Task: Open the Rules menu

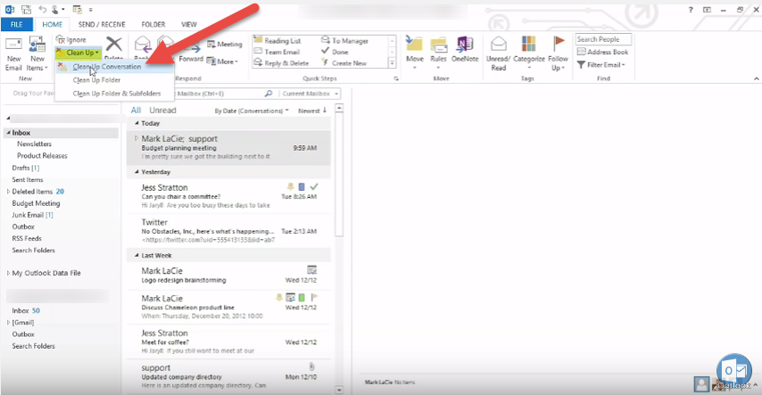Action: click(x=438, y=53)
